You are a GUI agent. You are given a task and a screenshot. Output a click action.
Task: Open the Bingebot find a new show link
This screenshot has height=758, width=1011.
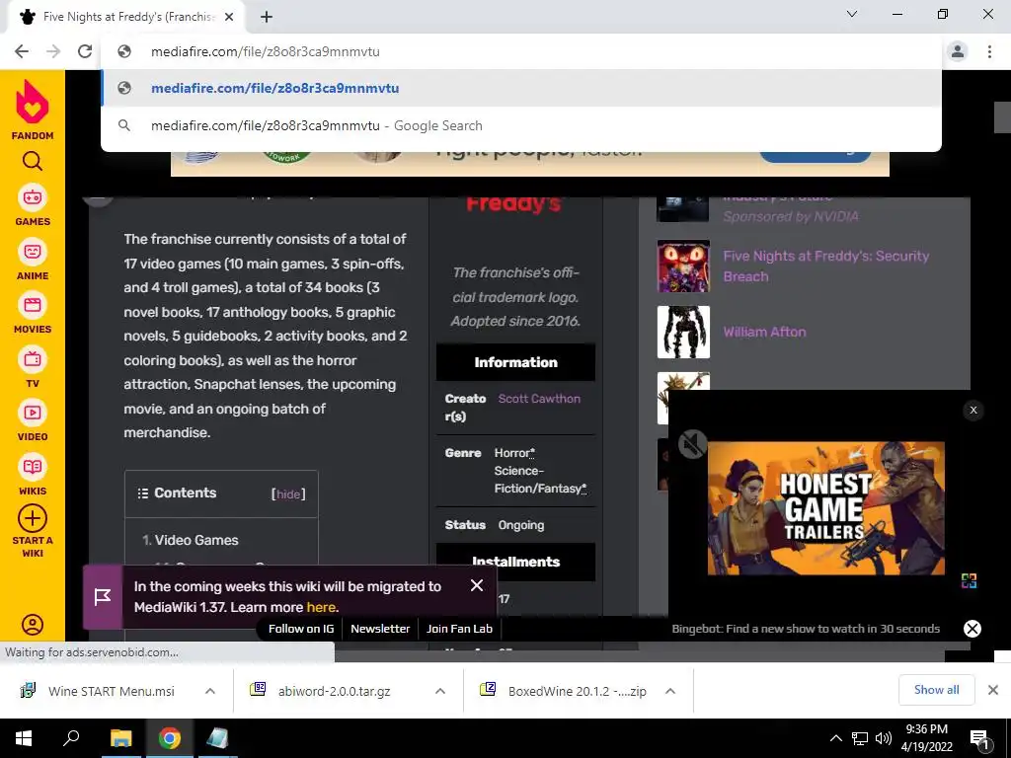tap(806, 629)
